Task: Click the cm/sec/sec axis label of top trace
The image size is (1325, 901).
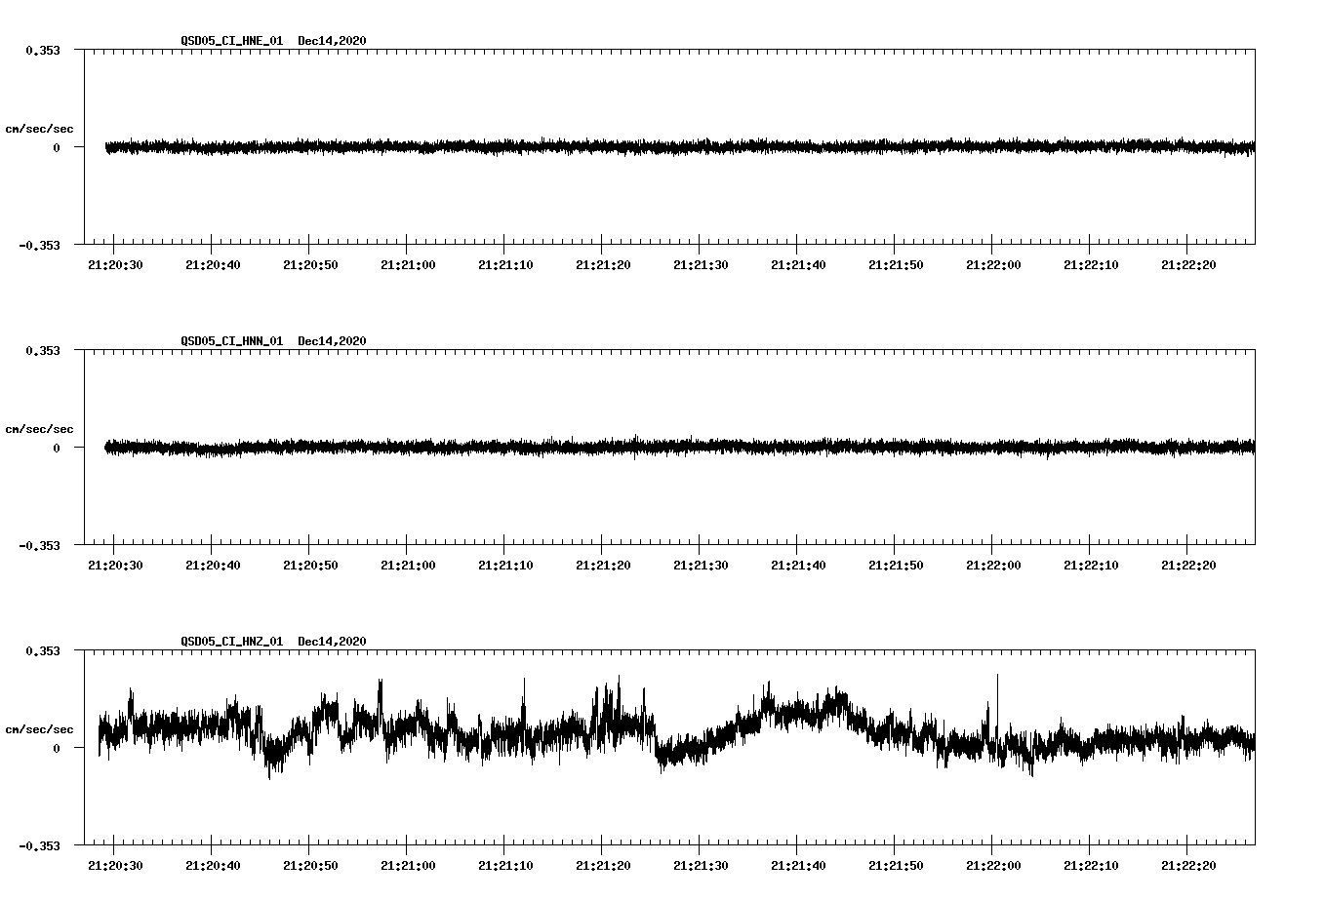Action: (x=41, y=128)
